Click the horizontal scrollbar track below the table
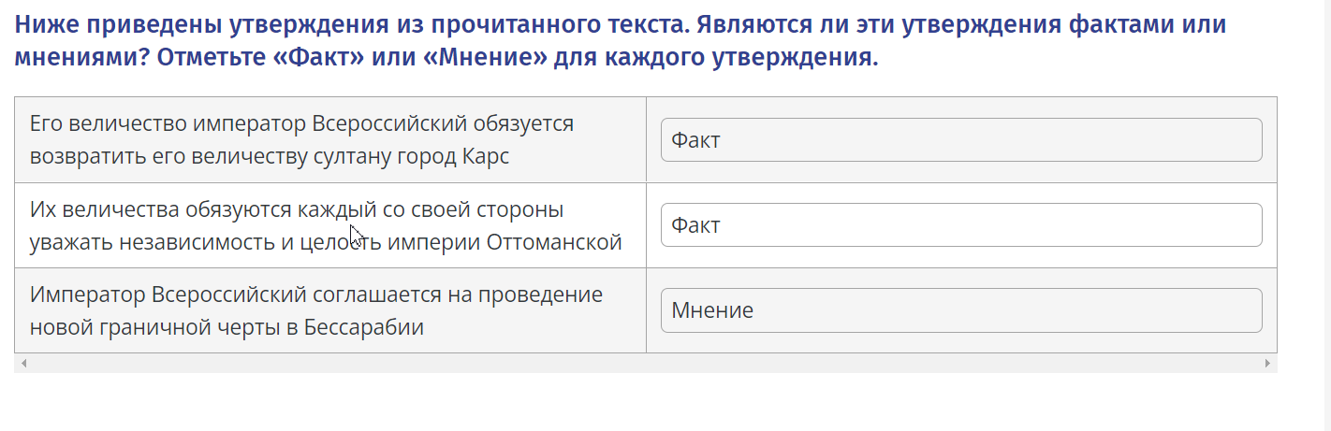Image resolution: width=1331 pixels, height=431 pixels. (x=646, y=363)
